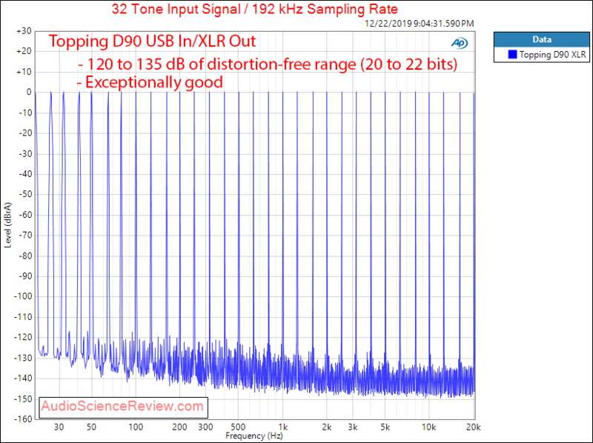Enable the 1k gridline marker

point(282,427)
